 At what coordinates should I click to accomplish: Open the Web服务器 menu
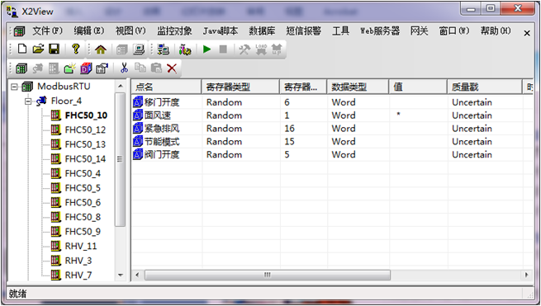pyautogui.click(x=380, y=31)
